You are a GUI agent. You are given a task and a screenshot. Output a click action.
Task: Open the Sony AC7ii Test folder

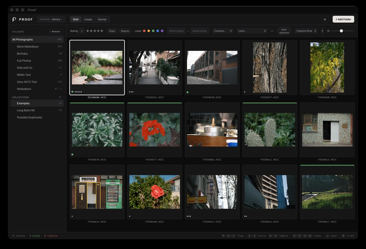[x=37, y=82]
